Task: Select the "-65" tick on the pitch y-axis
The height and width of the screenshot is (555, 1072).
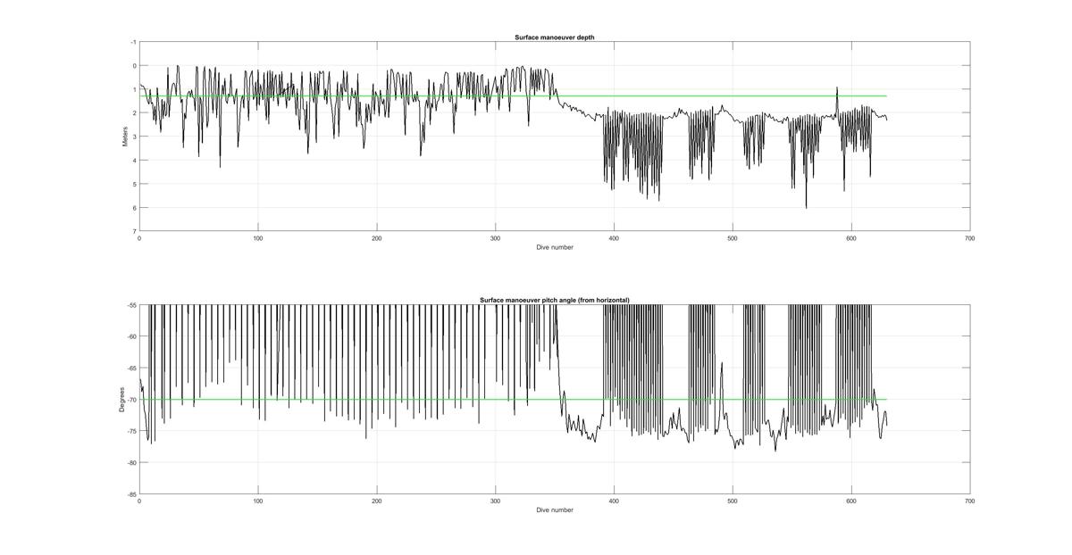Action: (131, 368)
